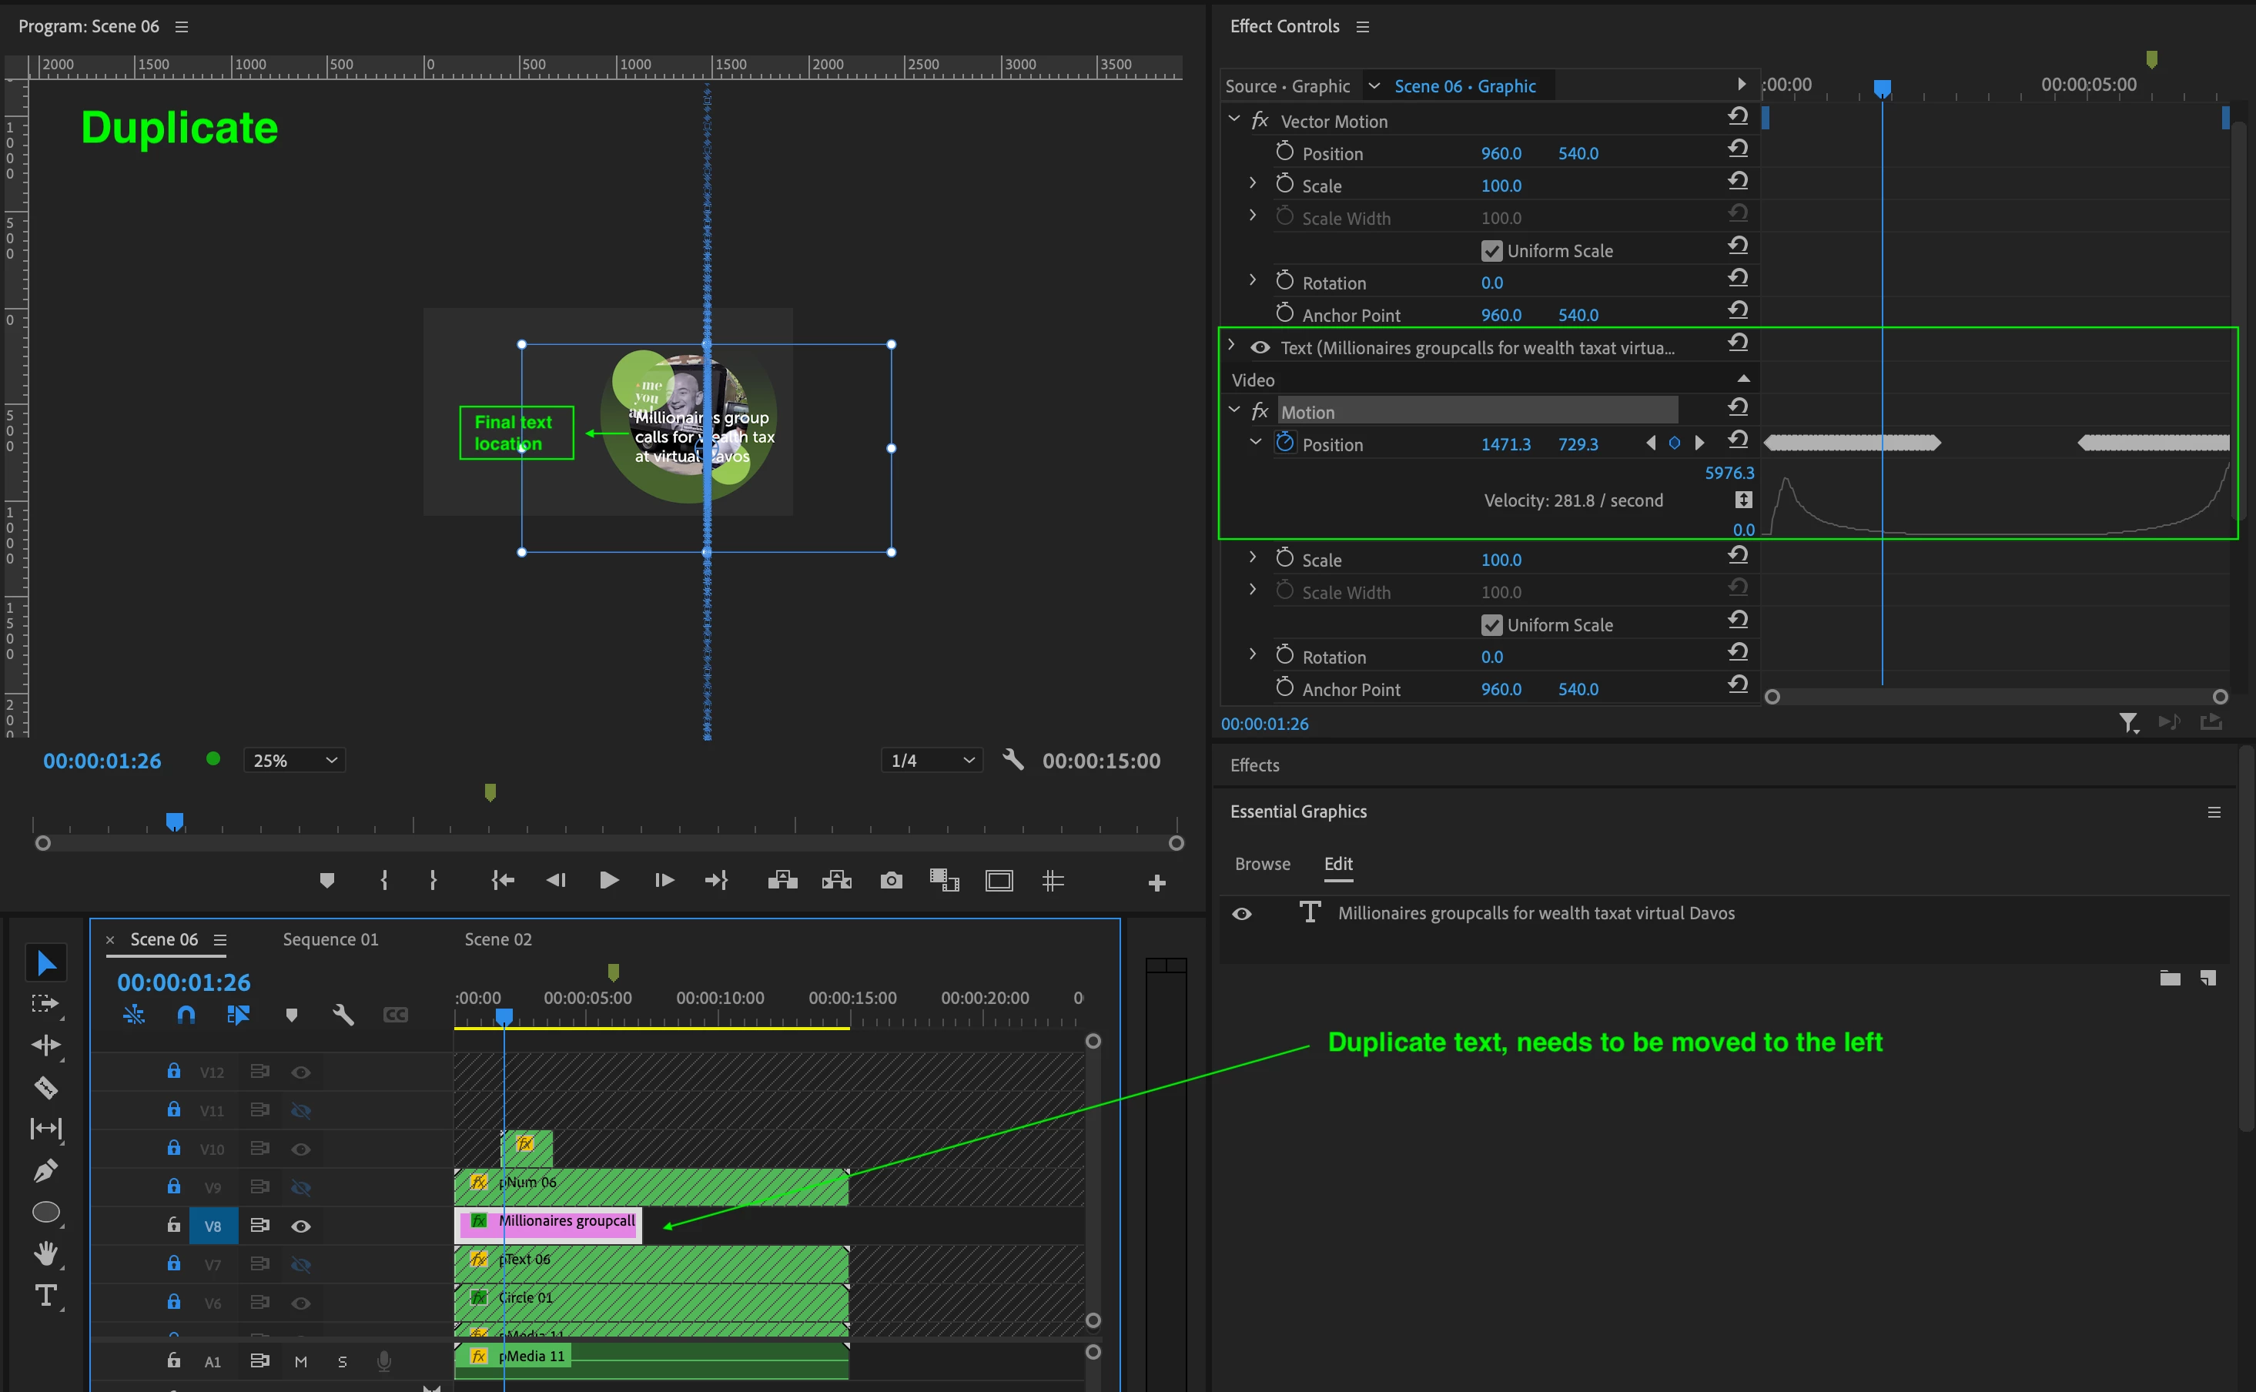
Task: Click the Export Frame camera icon
Action: point(890,881)
